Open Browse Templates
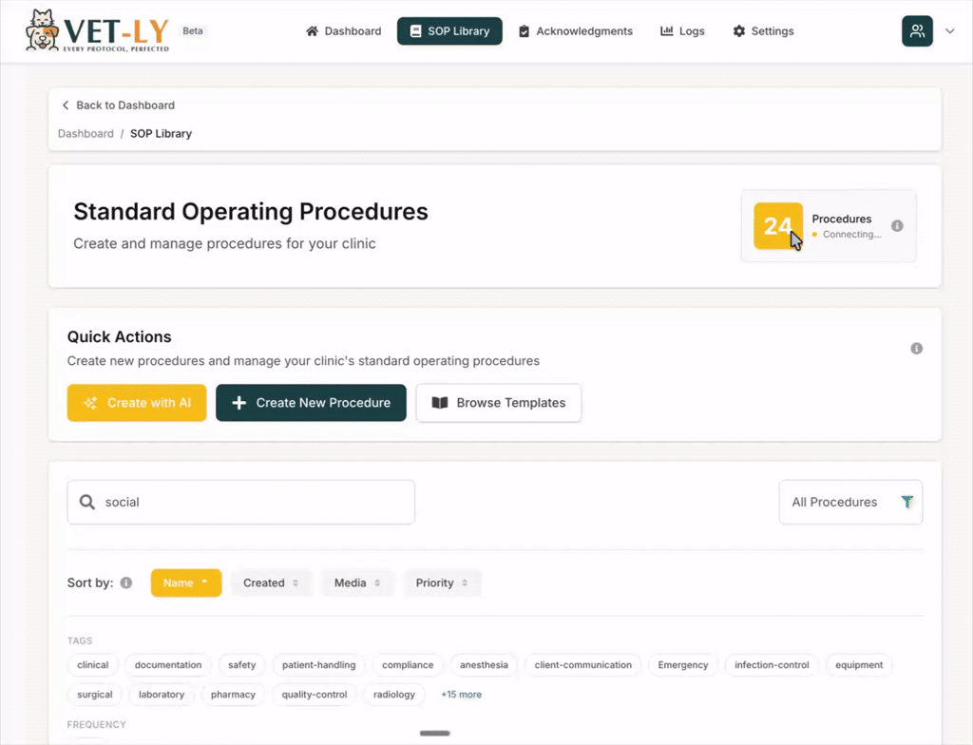This screenshot has height=745, width=973. pos(498,403)
